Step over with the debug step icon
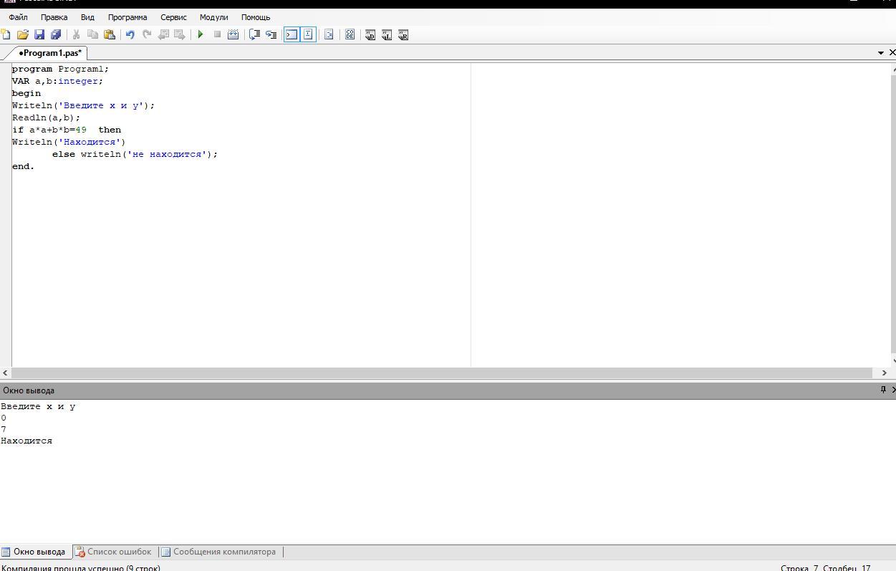The image size is (896, 571). click(x=254, y=34)
